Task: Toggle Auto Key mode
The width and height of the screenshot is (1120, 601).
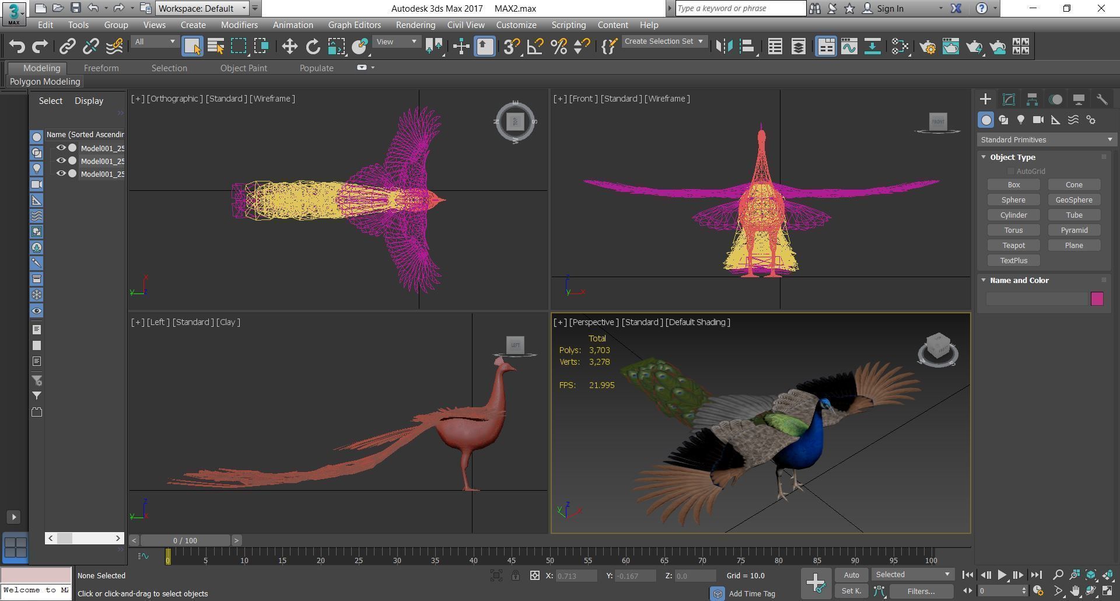Action: [x=851, y=575]
